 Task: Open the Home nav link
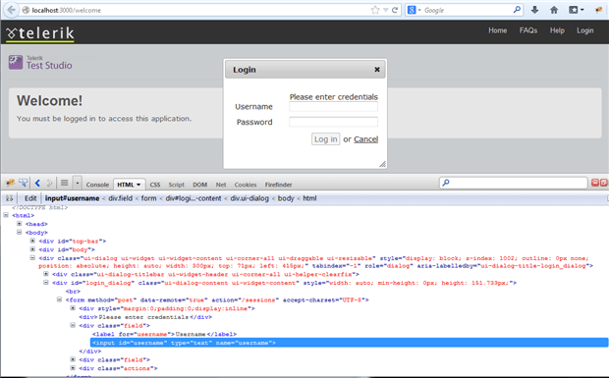pyautogui.click(x=498, y=30)
